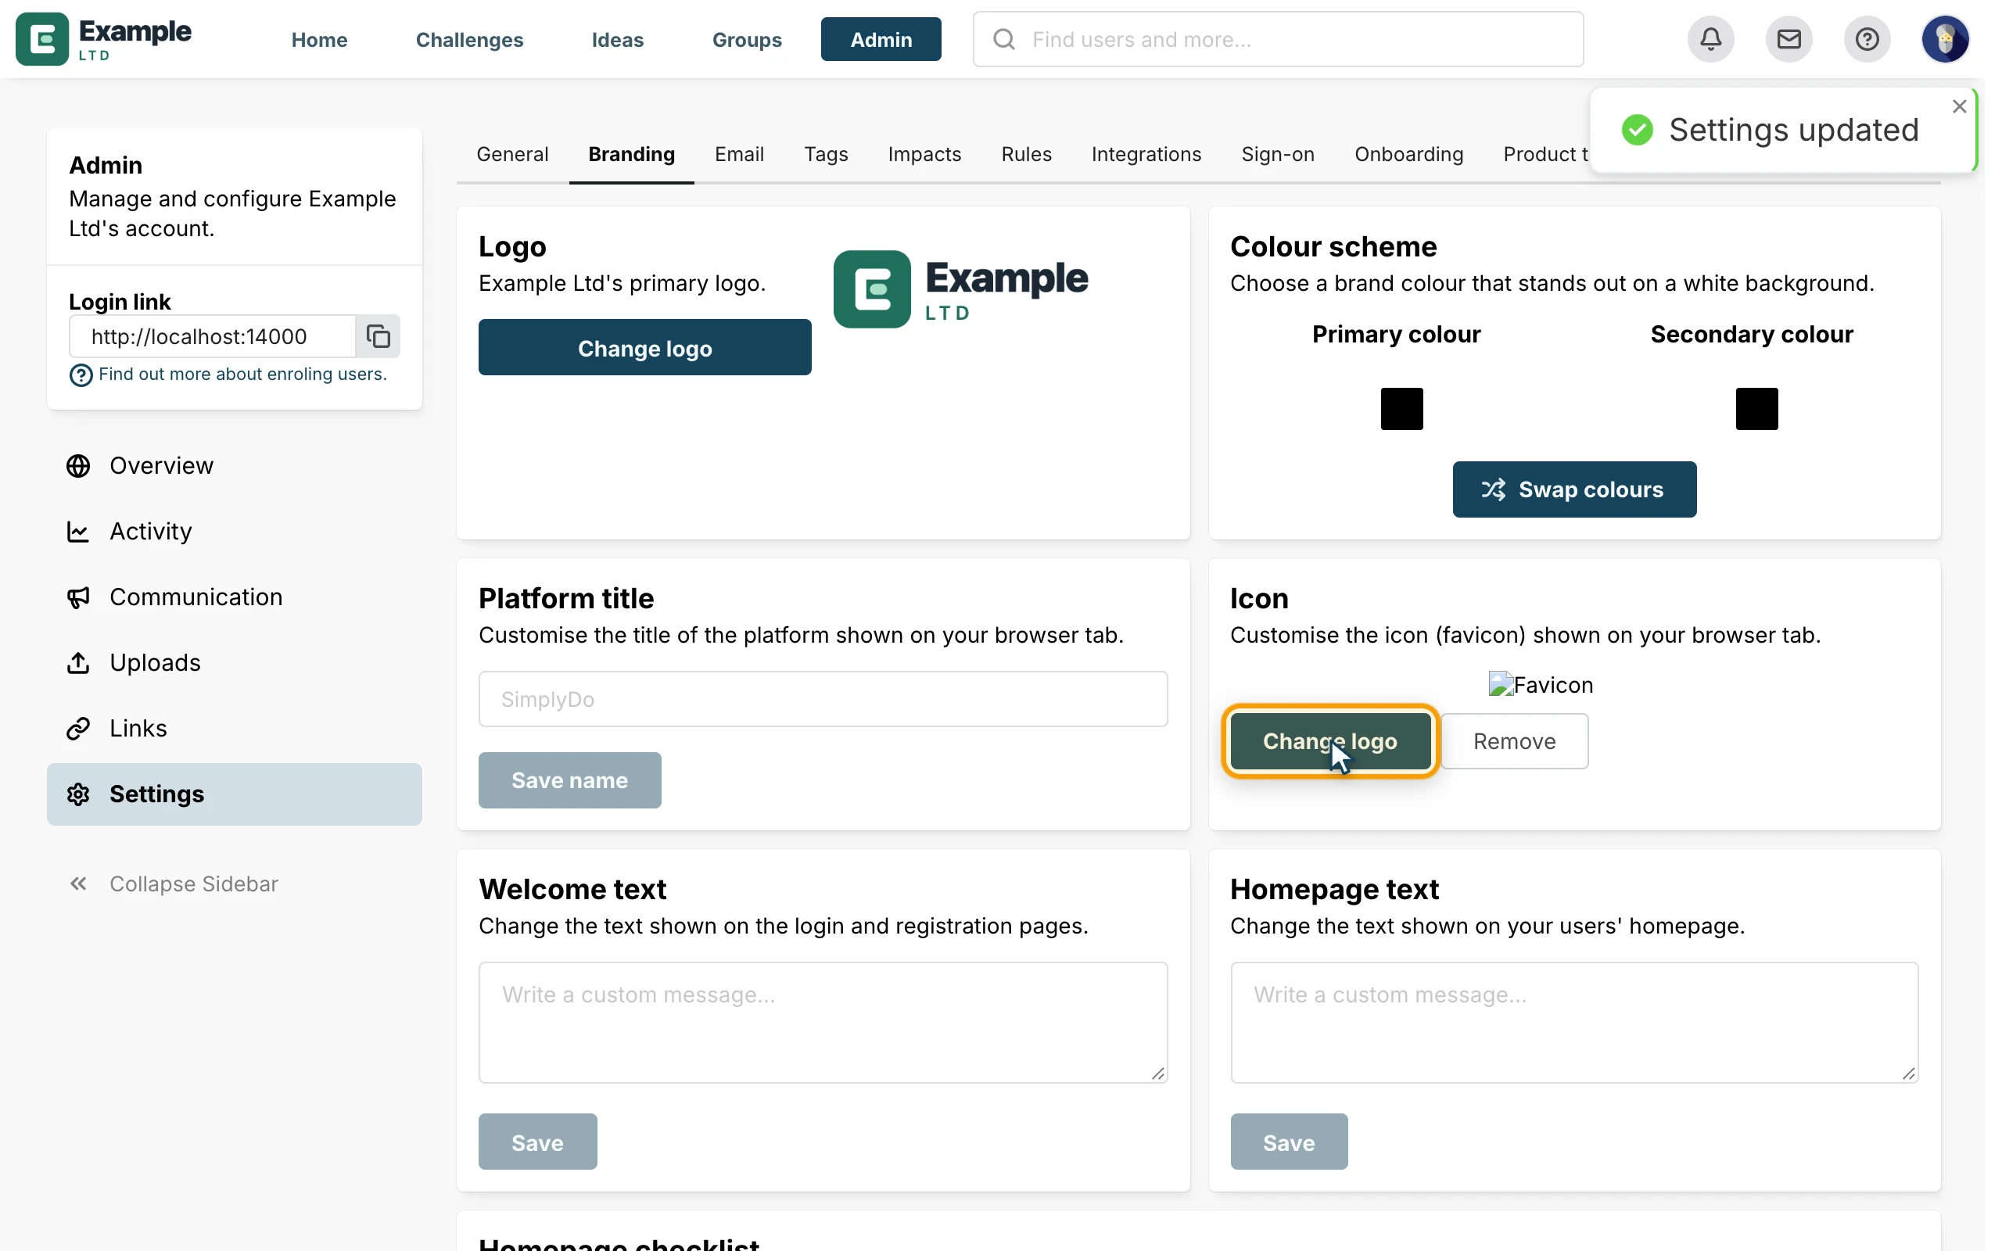Click the Find users search field
This screenshot has height=1251, width=2002.
pyautogui.click(x=1278, y=39)
